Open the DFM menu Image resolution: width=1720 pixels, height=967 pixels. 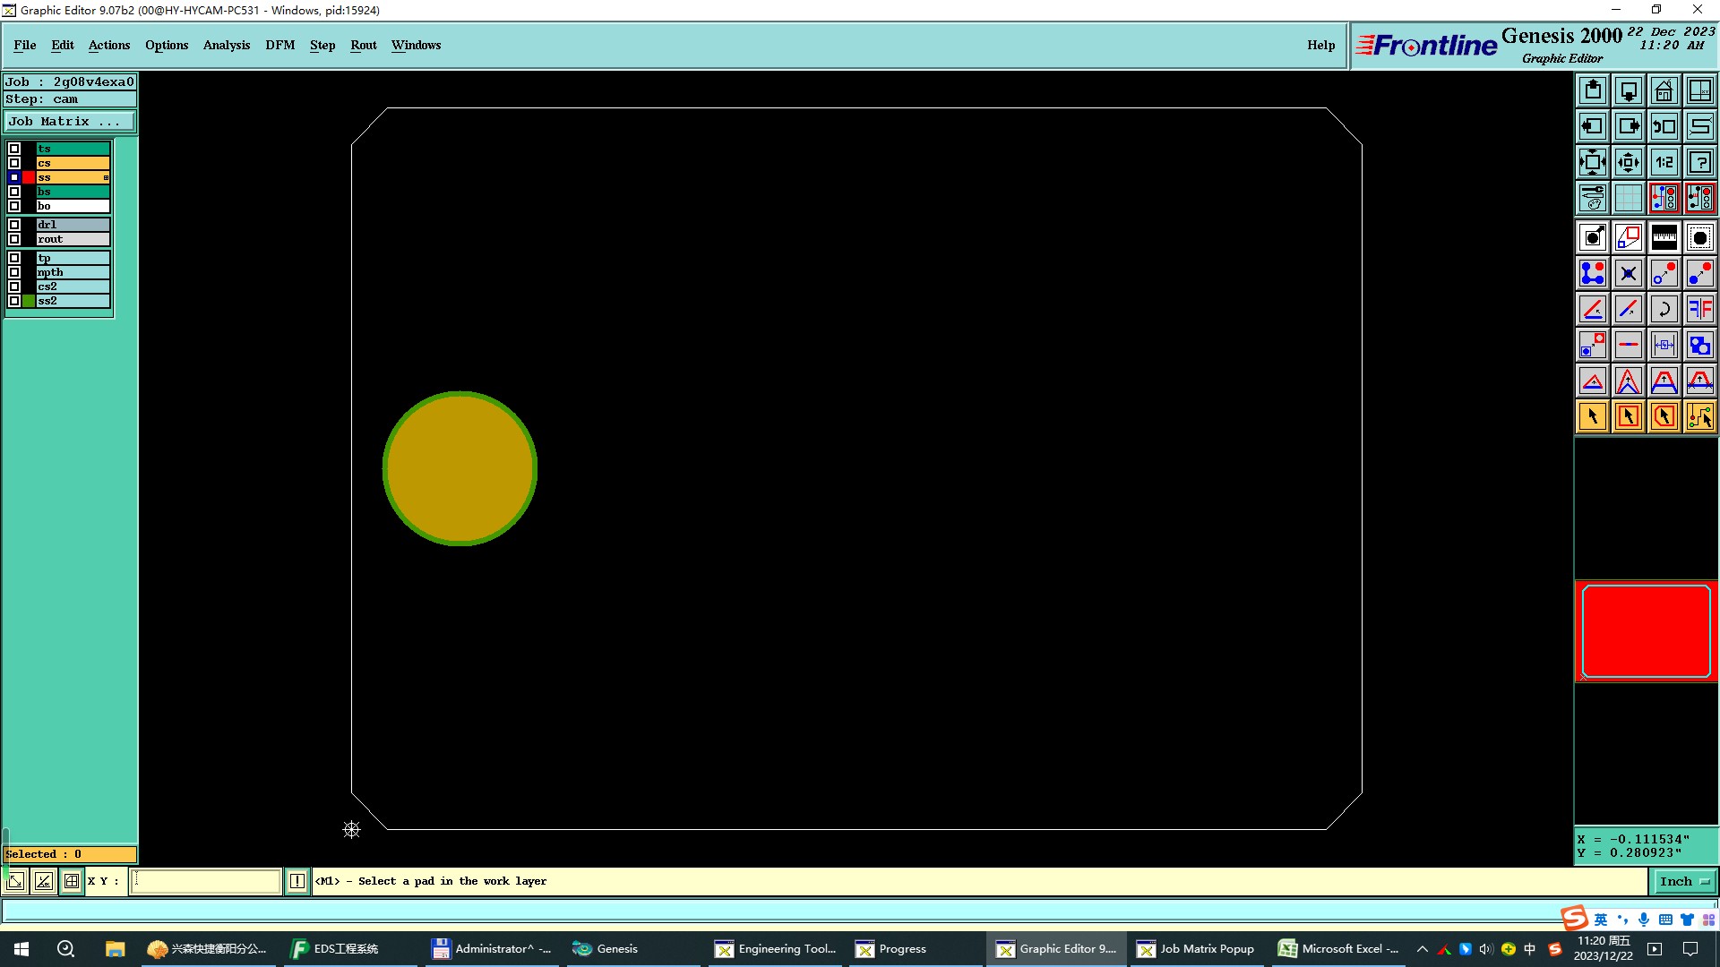279,45
